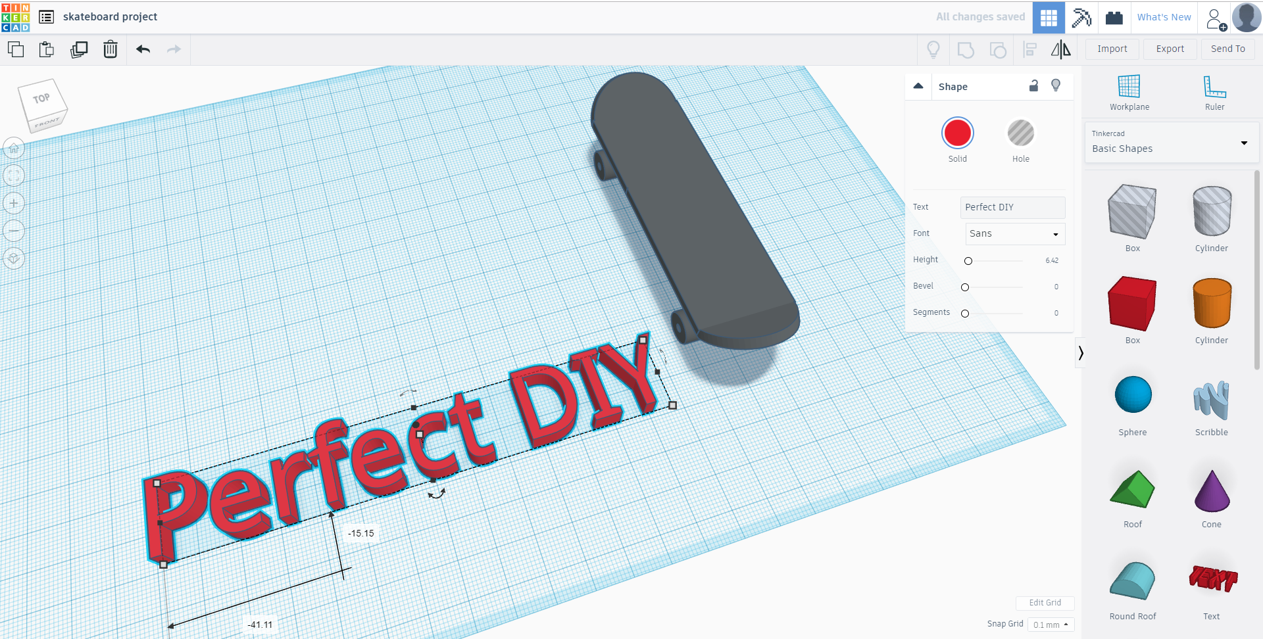Click the Send To button
The width and height of the screenshot is (1263, 639).
coord(1228,49)
